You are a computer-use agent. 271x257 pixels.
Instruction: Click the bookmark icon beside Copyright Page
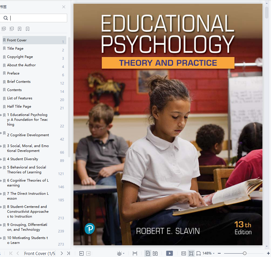tap(4, 57)
